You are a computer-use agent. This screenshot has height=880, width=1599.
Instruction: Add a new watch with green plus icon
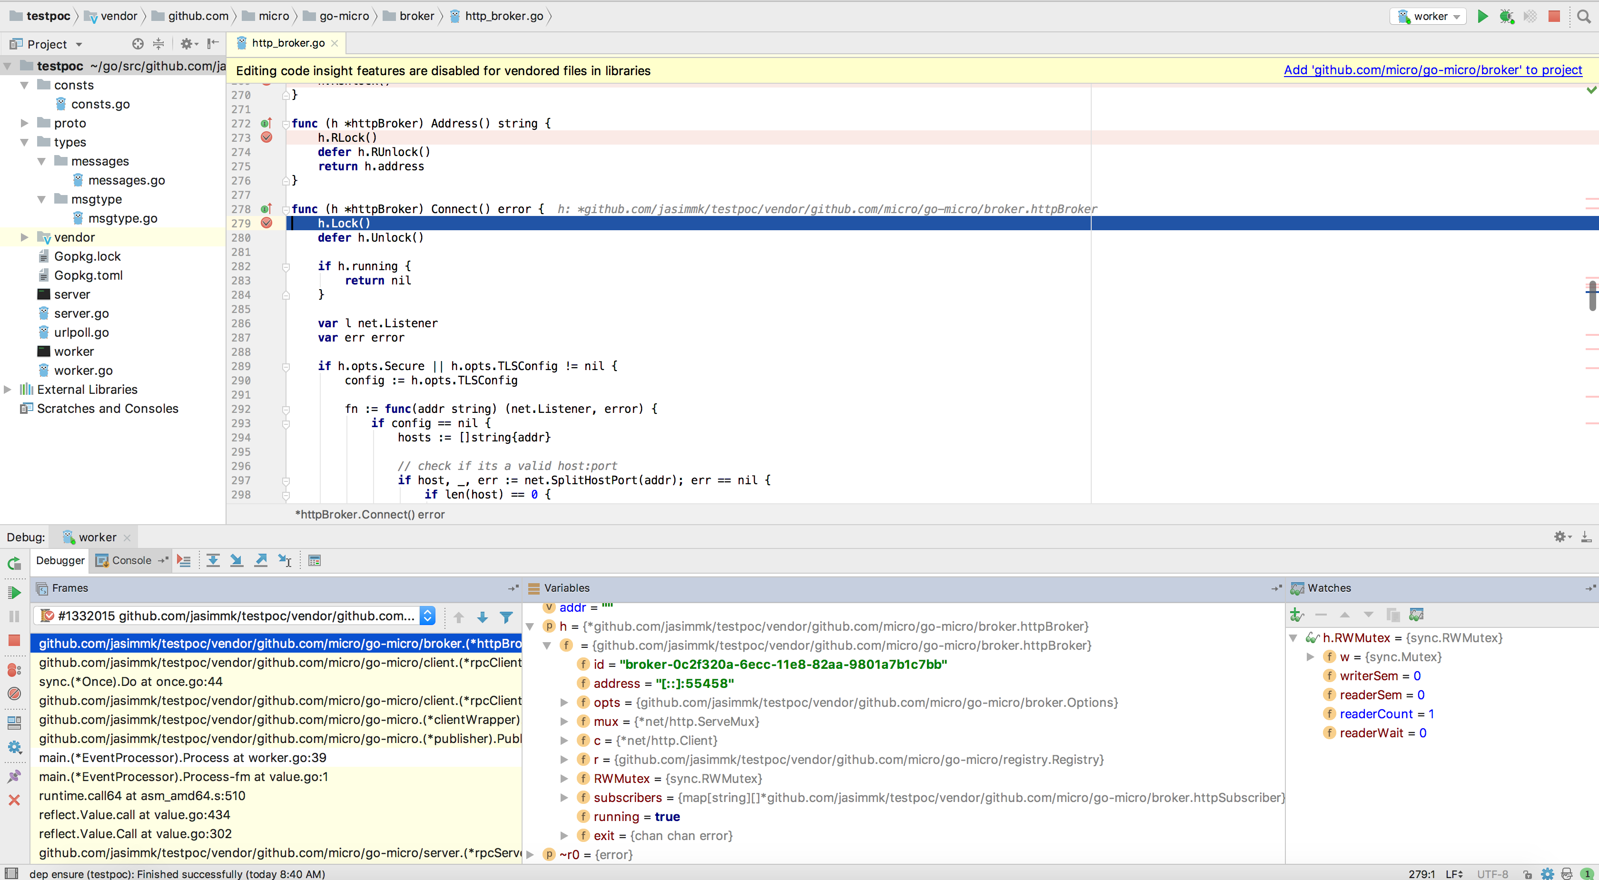pos(1297,615)
